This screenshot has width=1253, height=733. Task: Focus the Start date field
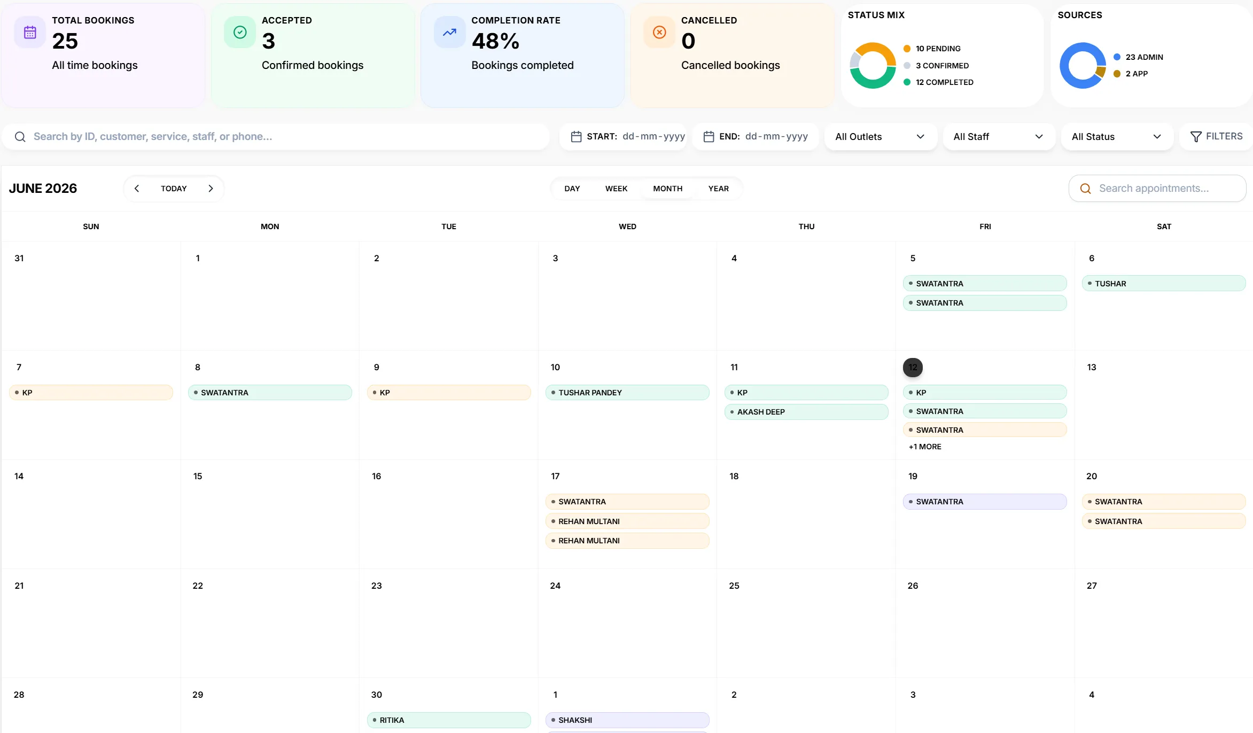[x=623, y=137]
